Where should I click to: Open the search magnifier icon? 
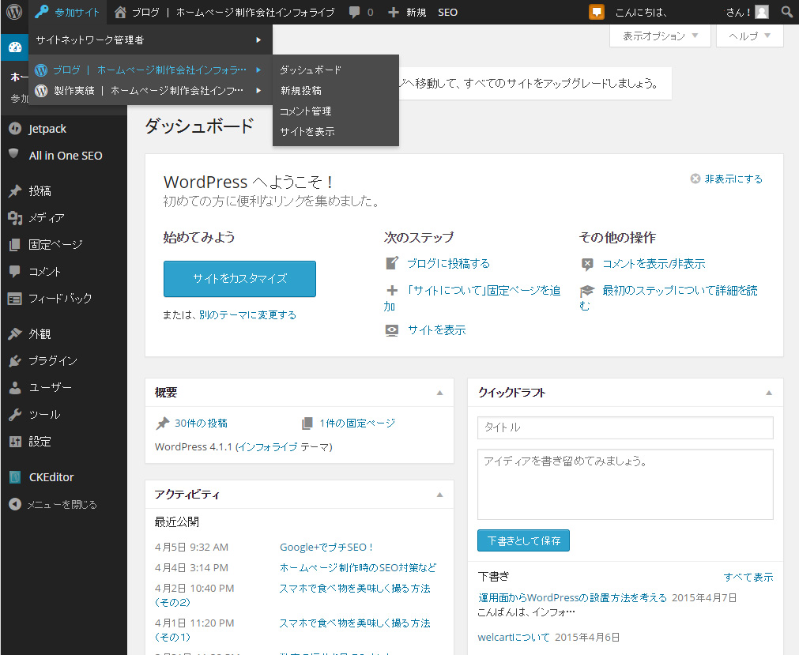pyautogui.click(x=787, y=12)
